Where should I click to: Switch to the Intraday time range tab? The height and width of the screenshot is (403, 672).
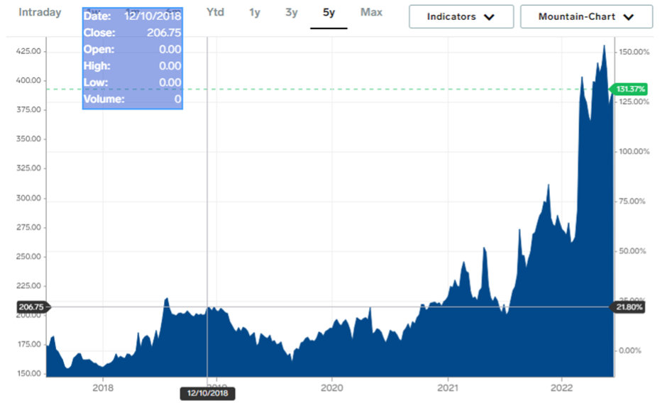pyautogui.click(x=40, y=12)
